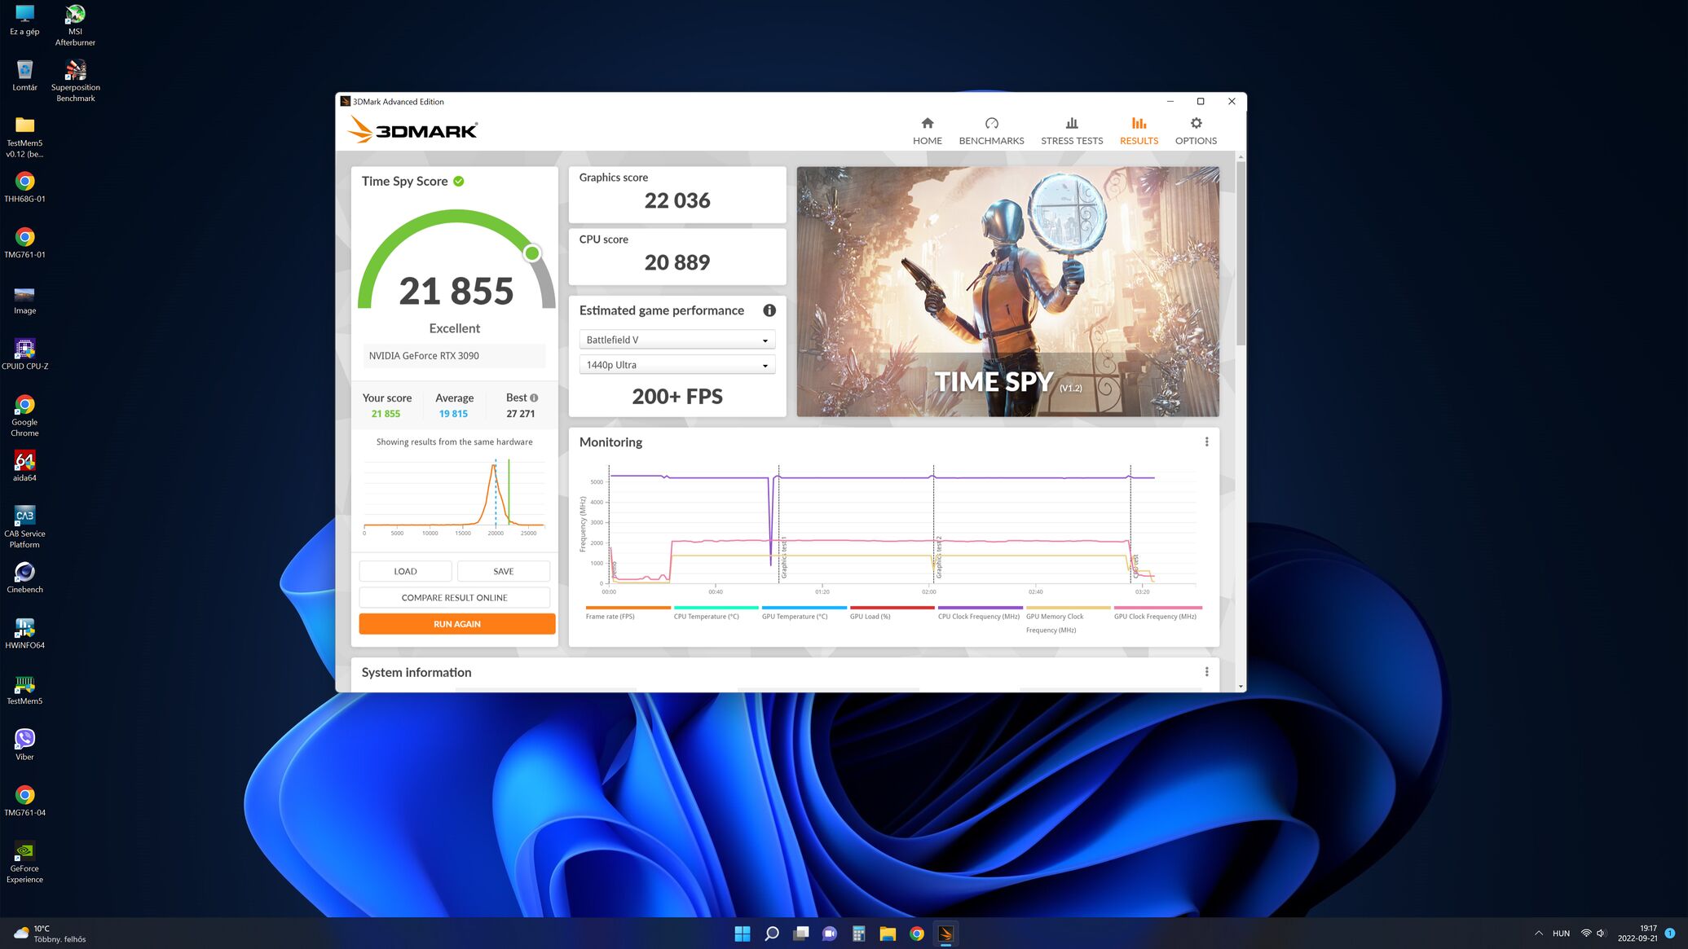Select the aida64 desktop icon
Image resolution: width=1688 pixels, height=949 pixels.
(24, 466)
